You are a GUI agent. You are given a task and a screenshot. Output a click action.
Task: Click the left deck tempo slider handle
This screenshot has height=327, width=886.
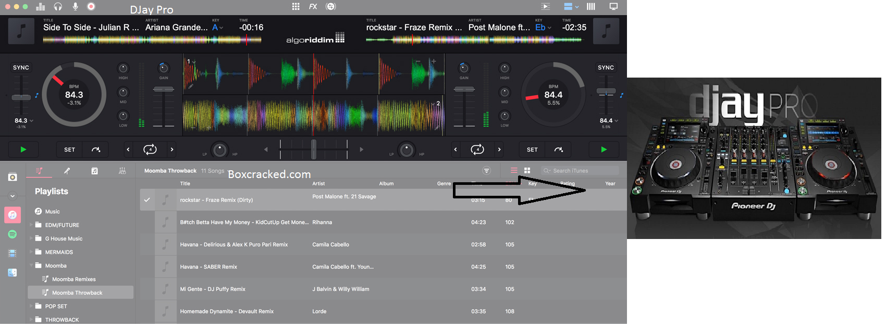21,97
